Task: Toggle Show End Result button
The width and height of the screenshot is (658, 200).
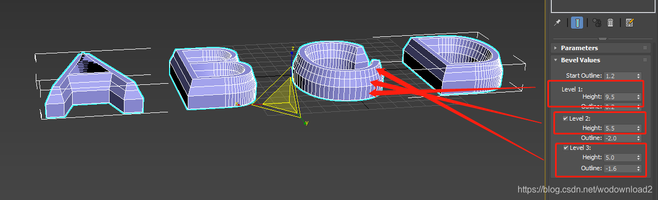Action: 577,23
